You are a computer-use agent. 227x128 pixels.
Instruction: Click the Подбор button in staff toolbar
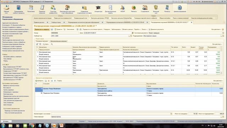[59, 81]
